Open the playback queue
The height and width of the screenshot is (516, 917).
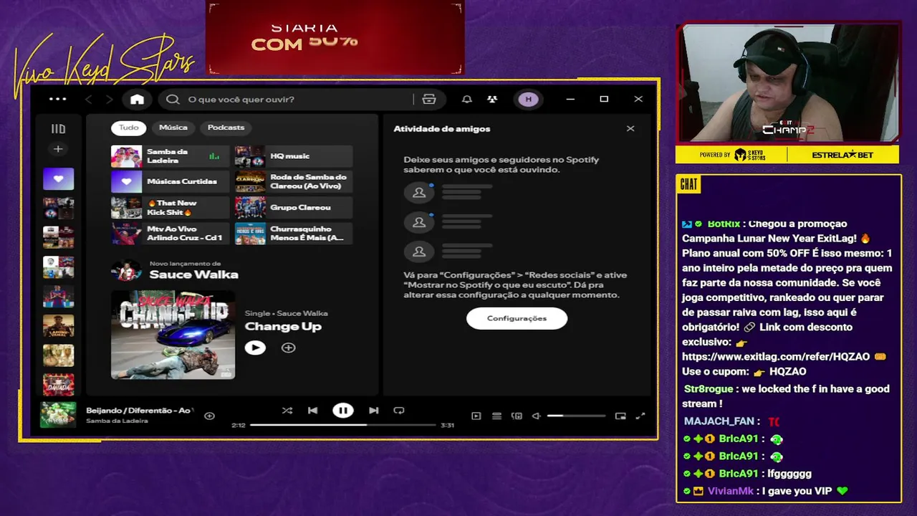point(496,416)
